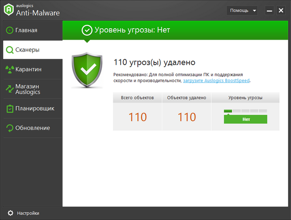This screenshot has width=291, height=220.
Task: Click the Настройки gear icon
Action: [10, 213]
